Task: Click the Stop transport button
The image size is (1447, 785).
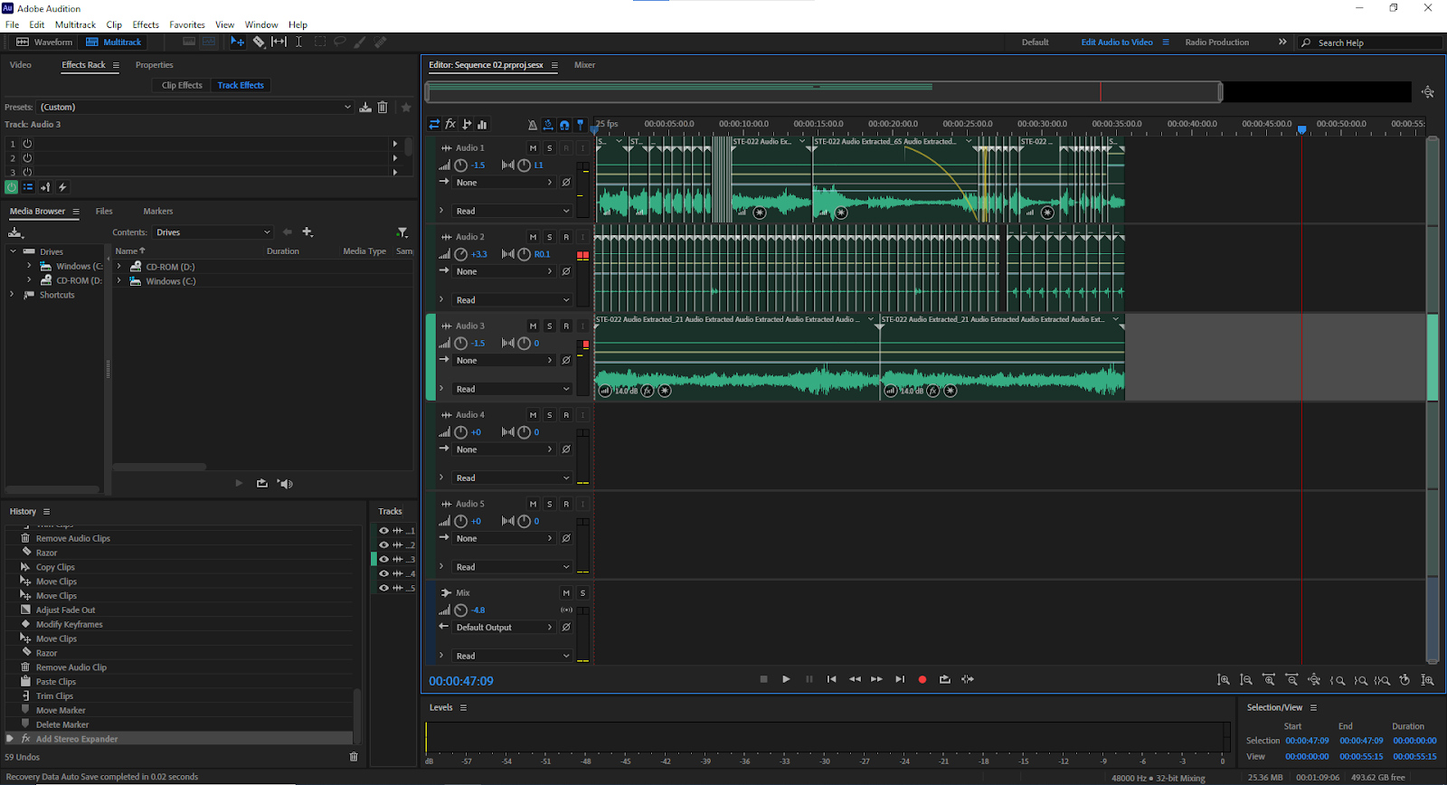Action: coord(763,679)
